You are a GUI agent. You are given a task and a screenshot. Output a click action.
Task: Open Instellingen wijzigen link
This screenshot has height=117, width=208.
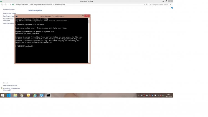(9, 16)
